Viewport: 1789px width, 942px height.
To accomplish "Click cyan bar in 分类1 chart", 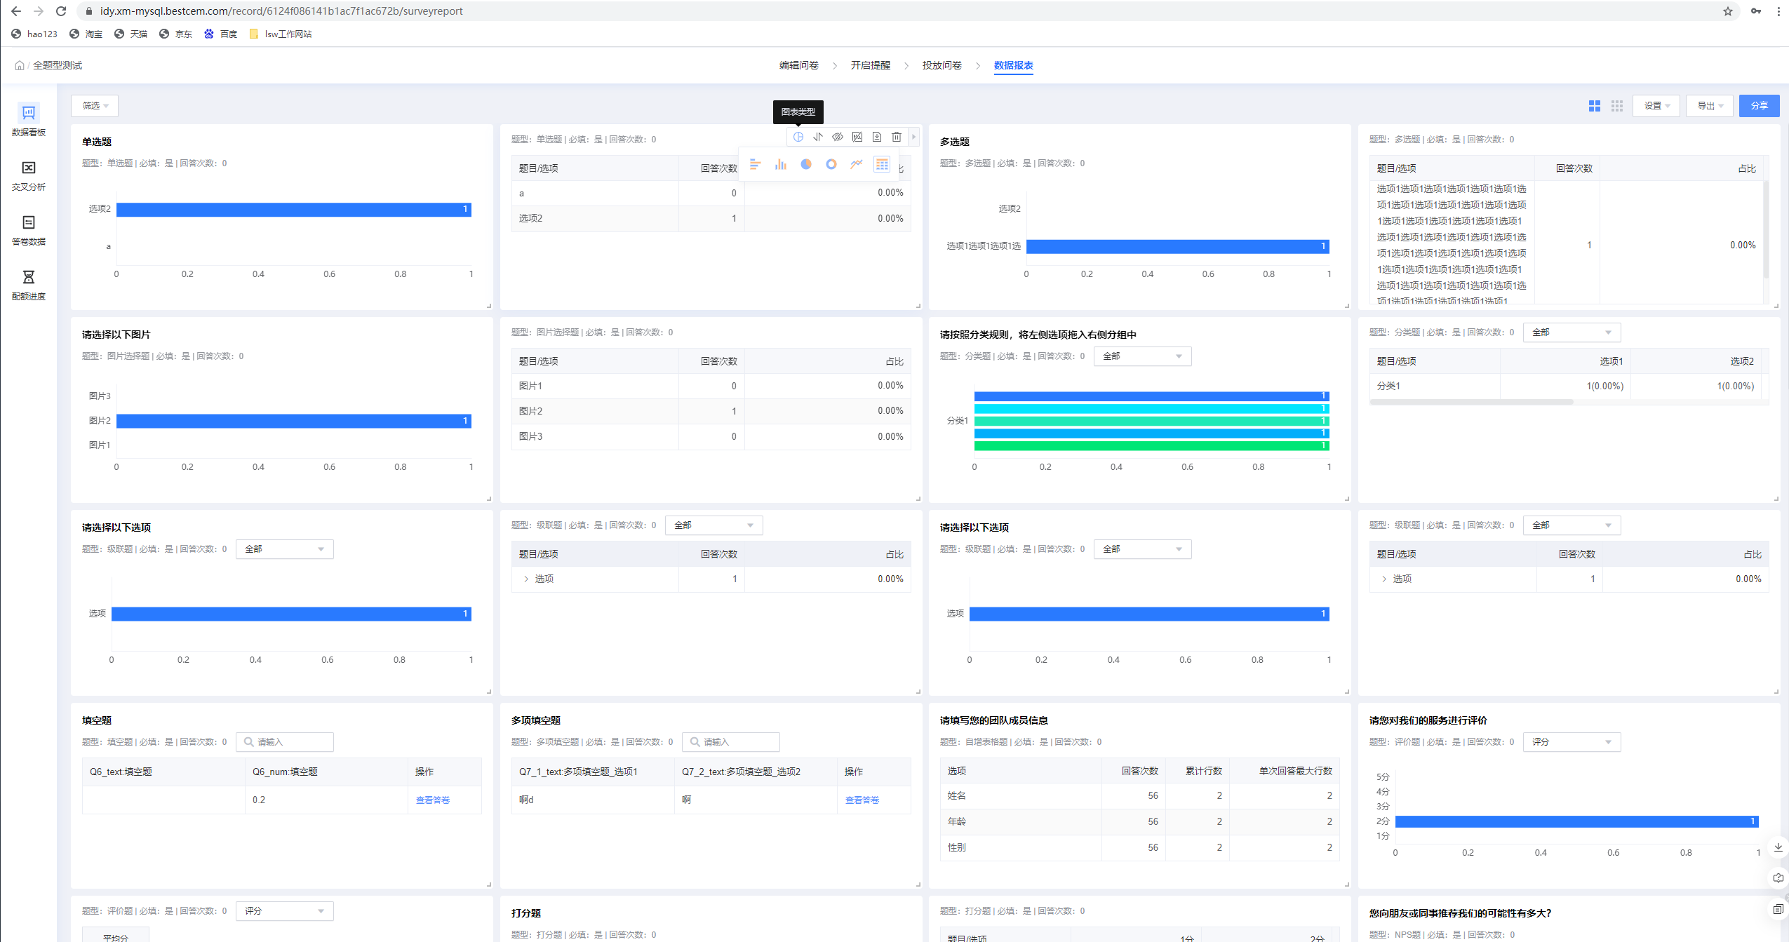I will 1151,408.
